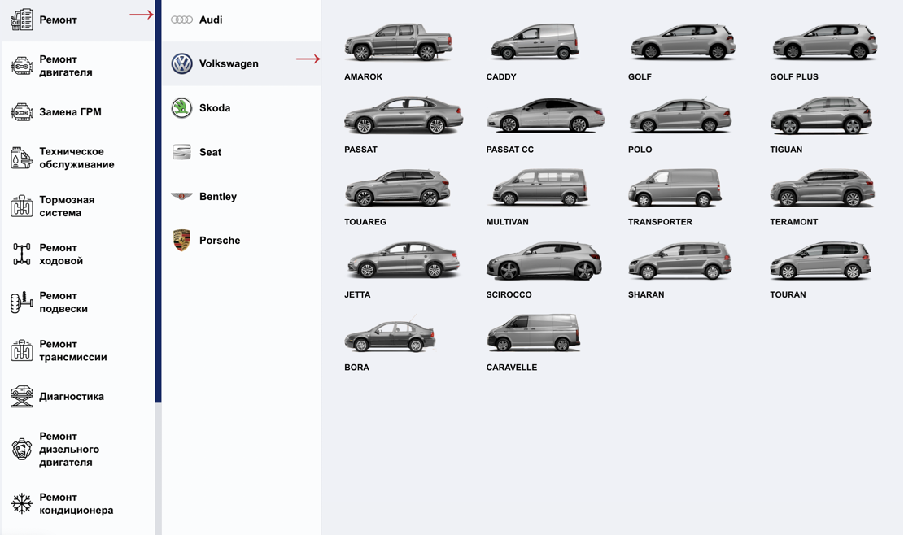Select the Bentley brand name

218,197
